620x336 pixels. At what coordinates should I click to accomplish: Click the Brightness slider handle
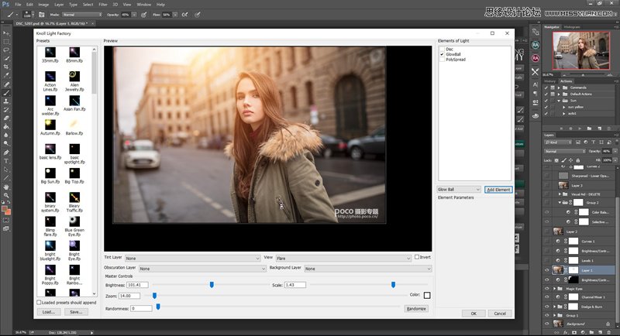click(212, 285)
